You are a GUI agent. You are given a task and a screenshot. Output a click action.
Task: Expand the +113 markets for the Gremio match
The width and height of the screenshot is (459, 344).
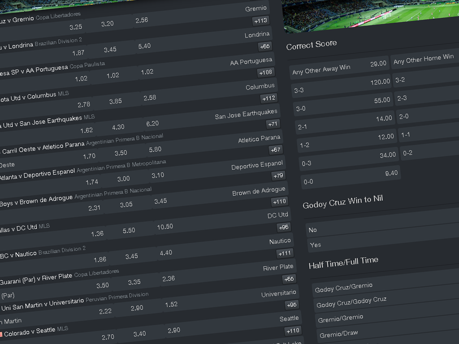(x=260, y=20)
